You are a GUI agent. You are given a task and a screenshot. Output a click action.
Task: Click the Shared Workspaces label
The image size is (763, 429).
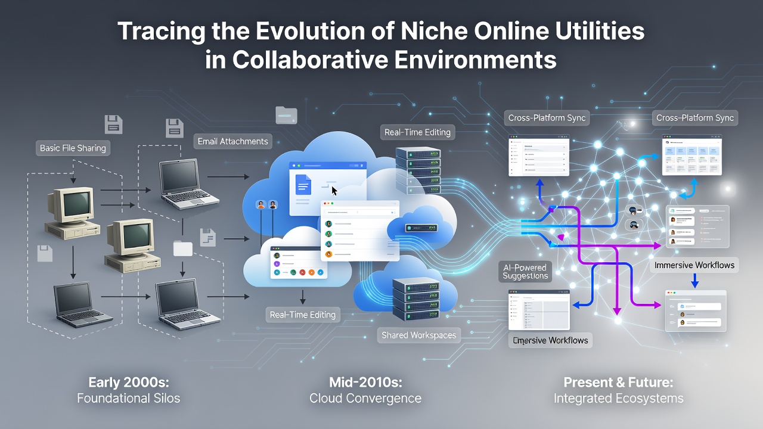point(419,335)
